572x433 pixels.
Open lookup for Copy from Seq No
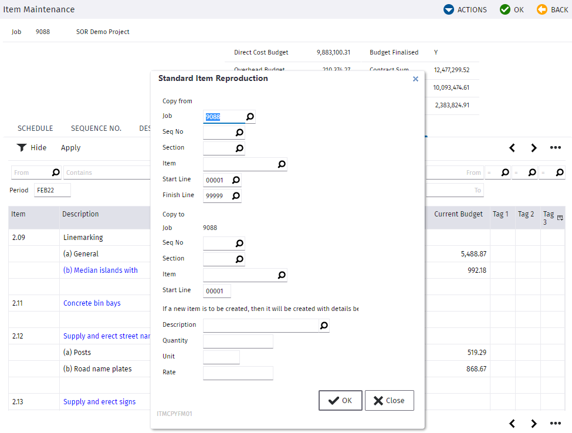coord(239,133)
